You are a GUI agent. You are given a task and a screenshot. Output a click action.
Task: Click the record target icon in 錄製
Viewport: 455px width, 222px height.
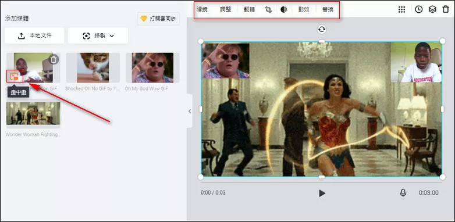point(86,36)
